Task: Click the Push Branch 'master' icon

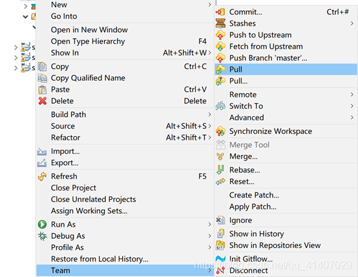Action: [x=220, y=58]
